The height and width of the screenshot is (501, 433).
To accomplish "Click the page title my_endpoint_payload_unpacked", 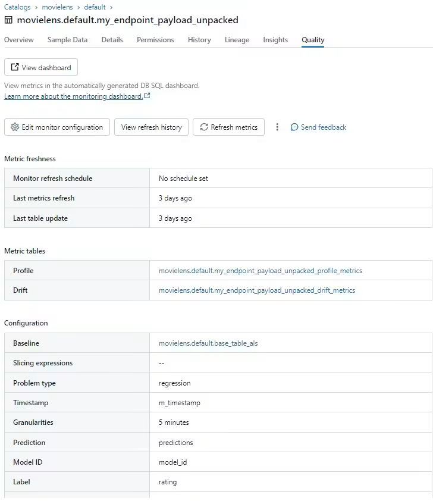I will click(128, 20).
